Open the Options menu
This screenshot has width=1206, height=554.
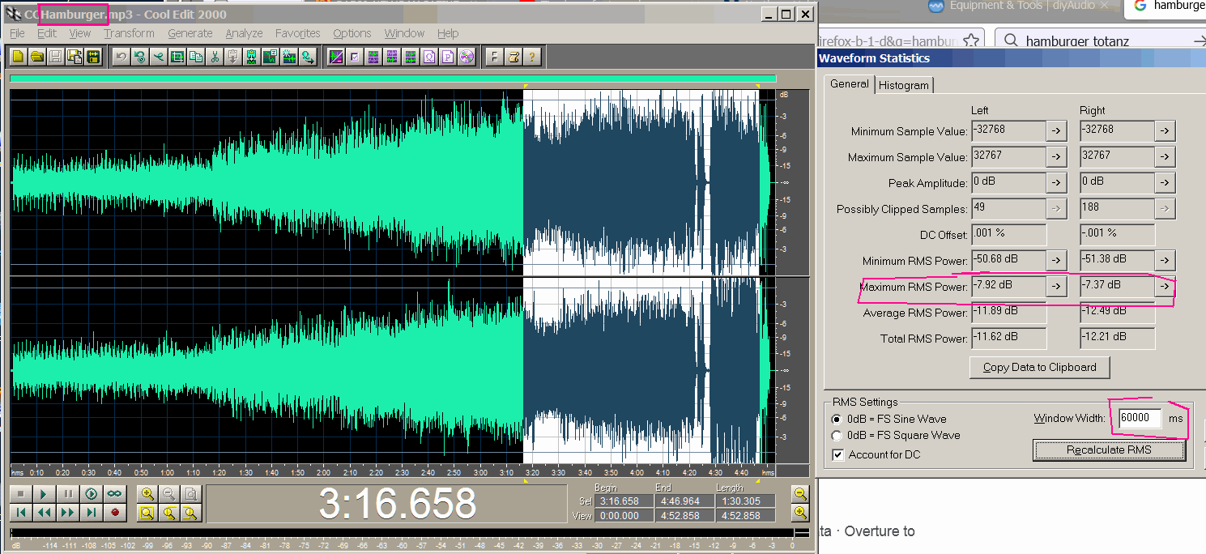click(x=352, y=33)
